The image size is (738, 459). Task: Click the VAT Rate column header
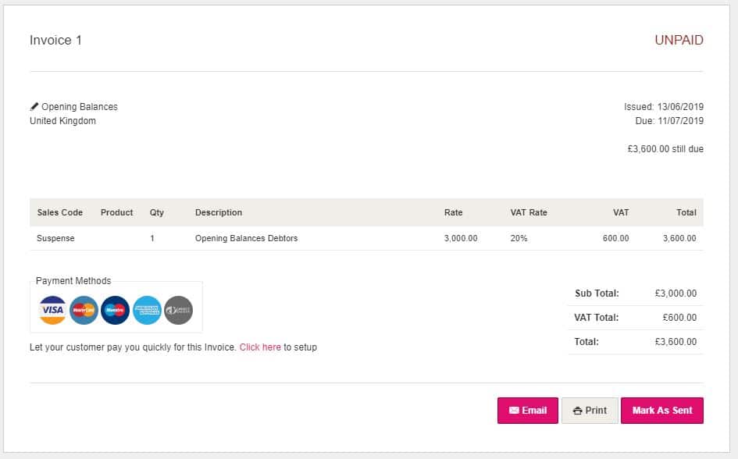529,212
